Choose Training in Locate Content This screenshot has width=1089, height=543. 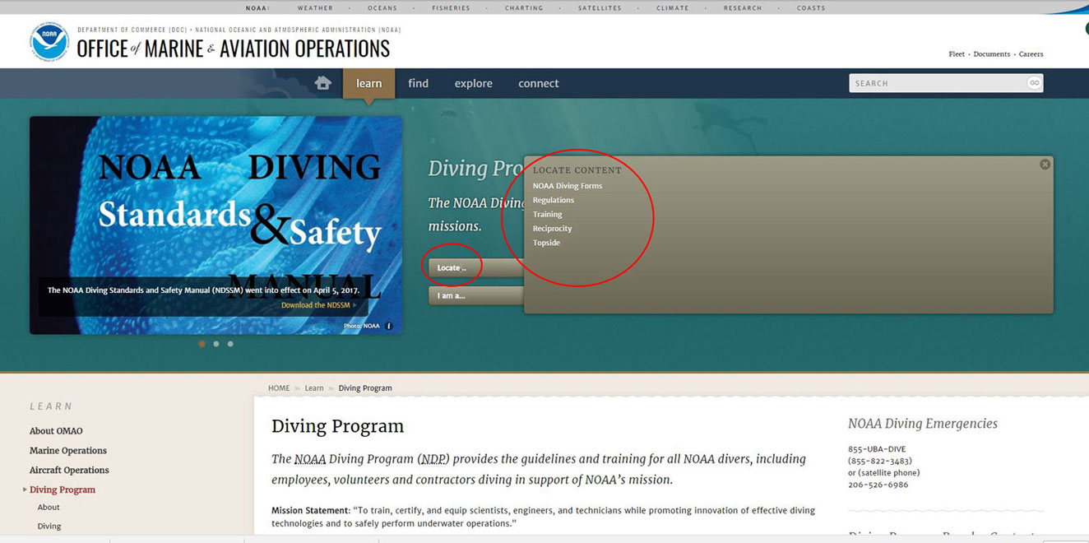click(x=548, y=214)
